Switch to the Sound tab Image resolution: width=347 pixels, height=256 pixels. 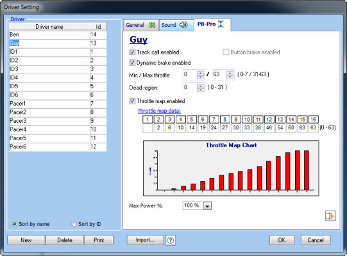coord(174,25)
